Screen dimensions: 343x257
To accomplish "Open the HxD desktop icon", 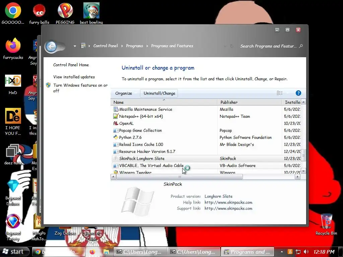I will (x=13, y=84).
